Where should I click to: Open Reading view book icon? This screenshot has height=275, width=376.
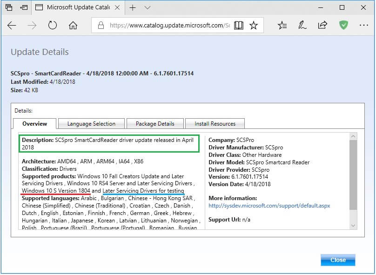(x=238, y=26)
